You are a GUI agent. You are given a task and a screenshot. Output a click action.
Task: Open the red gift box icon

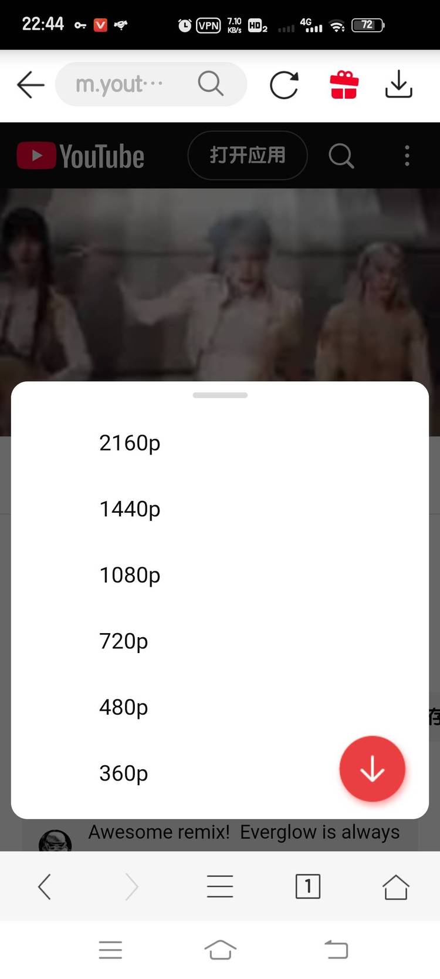(344, 85)
